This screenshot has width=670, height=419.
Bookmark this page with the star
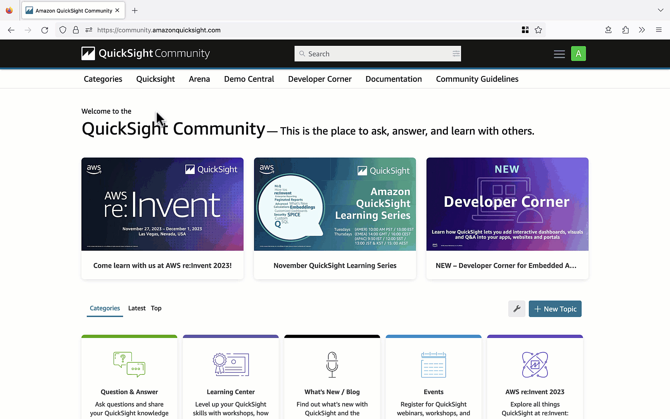[539, 30]
